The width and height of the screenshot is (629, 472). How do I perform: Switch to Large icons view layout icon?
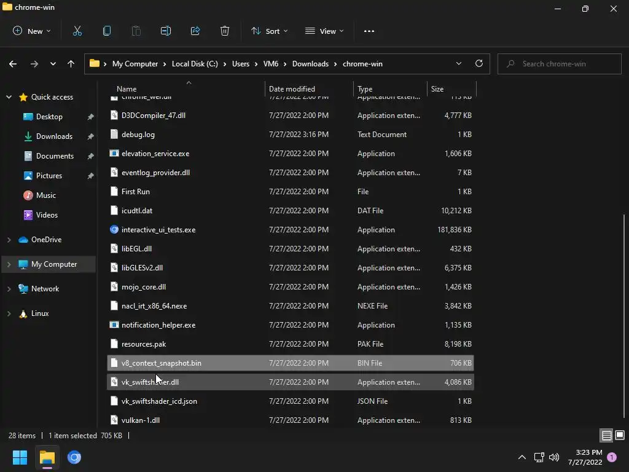620,435
